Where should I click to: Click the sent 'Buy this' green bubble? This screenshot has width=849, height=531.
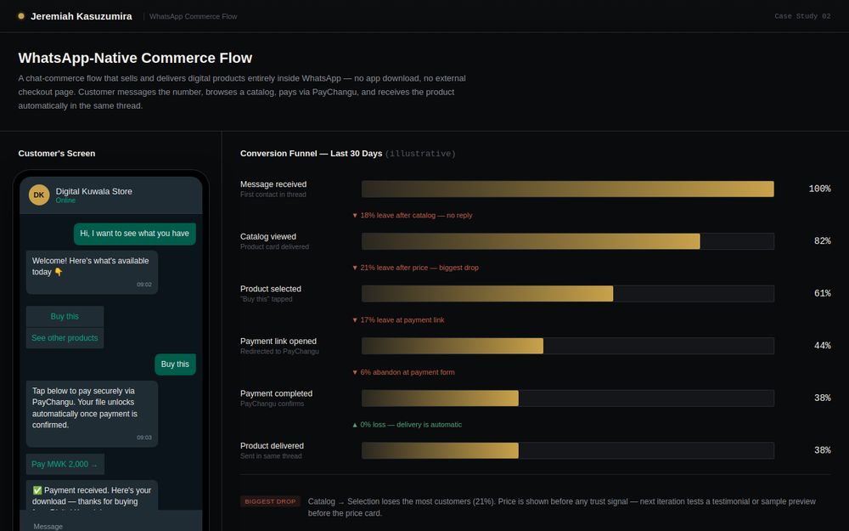tap(175, 364)
